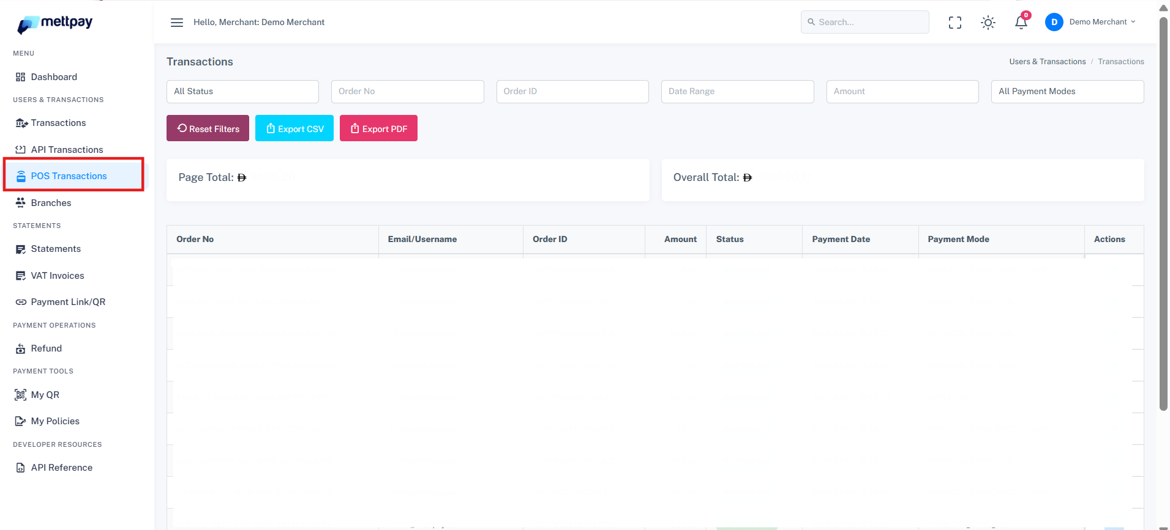This screenshot has width=1170, height=530.
Task: Click Export CSV button
Action: [x=294, y=128]
